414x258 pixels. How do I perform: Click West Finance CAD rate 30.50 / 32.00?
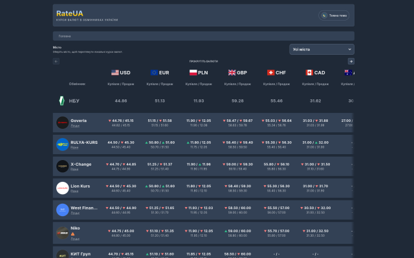tap(316, 208)
